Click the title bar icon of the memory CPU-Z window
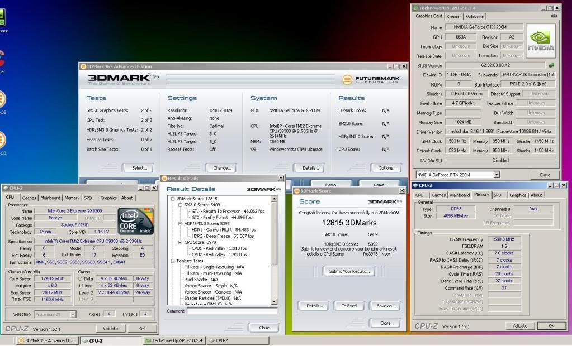Viewport: 572px width, 346px height. tap(415, 185)
